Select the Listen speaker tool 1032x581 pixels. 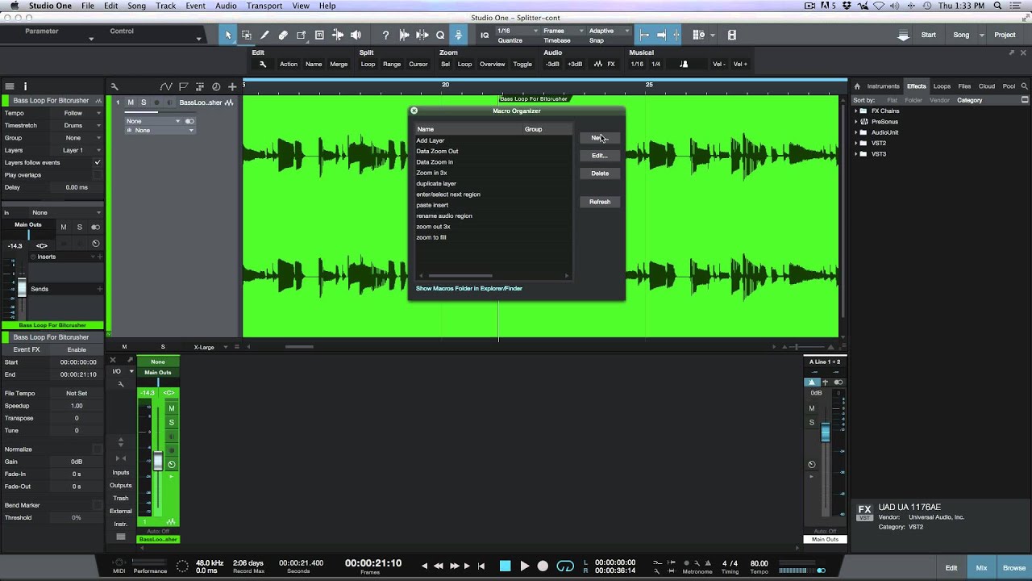coord(356,35)
